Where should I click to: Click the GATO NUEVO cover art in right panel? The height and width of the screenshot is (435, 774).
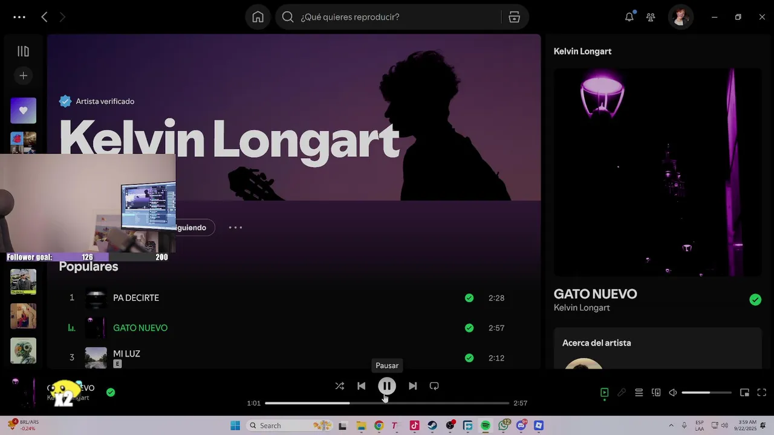658,172
